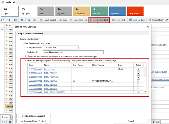Click the company list scroll up arrow
This screenshot has height=124, width=169.
click(x=145, y=69)
